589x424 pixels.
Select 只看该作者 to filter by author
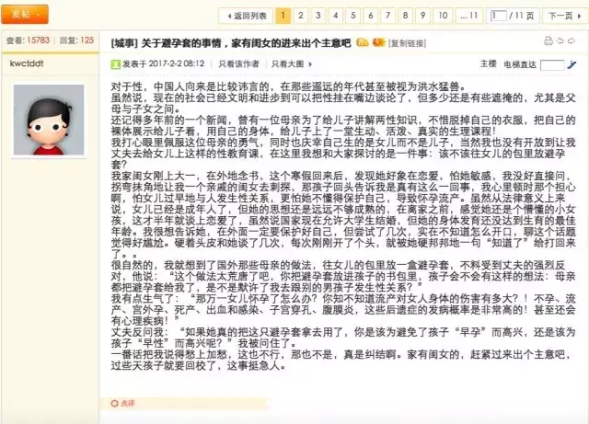[x=239, y=63]
